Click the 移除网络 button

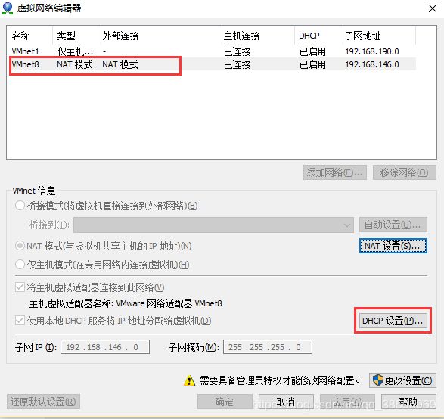[404, 172]
